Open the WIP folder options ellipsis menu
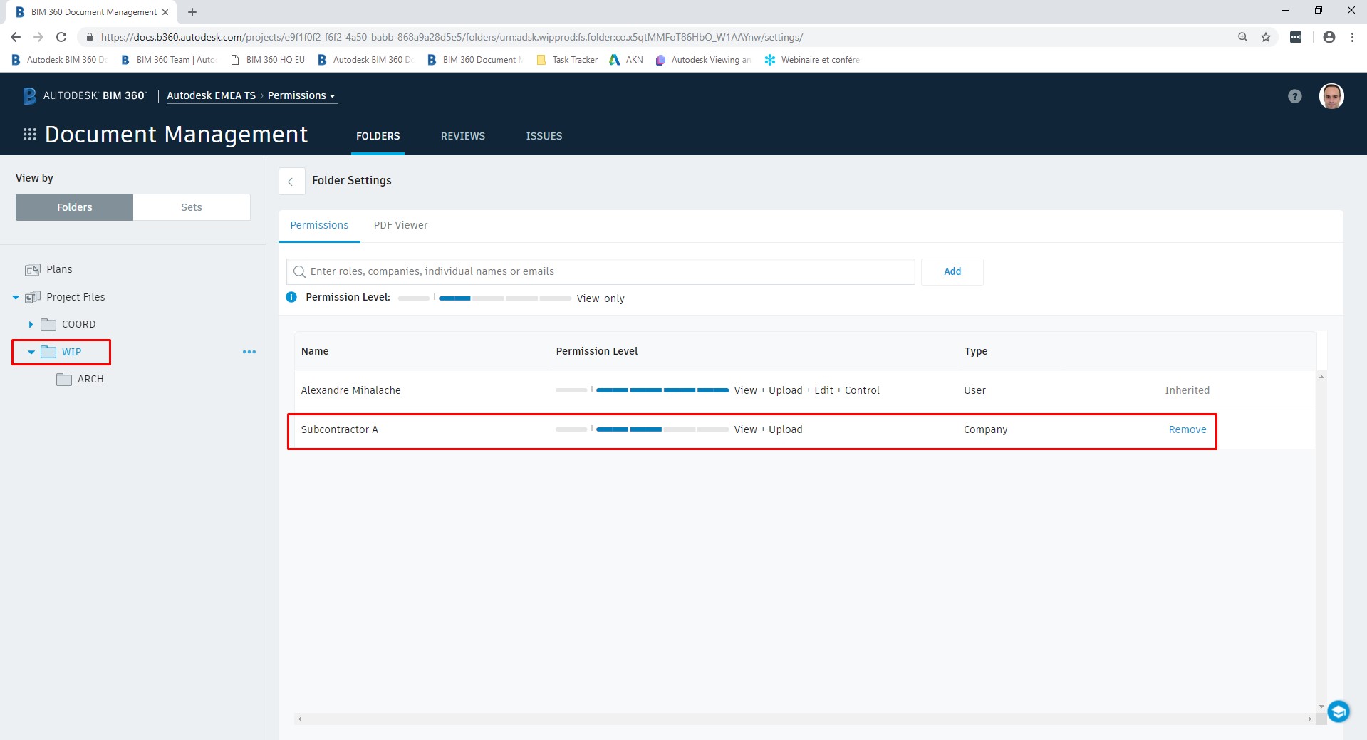This screenshot has height=740, width=1367. point(249,351)
